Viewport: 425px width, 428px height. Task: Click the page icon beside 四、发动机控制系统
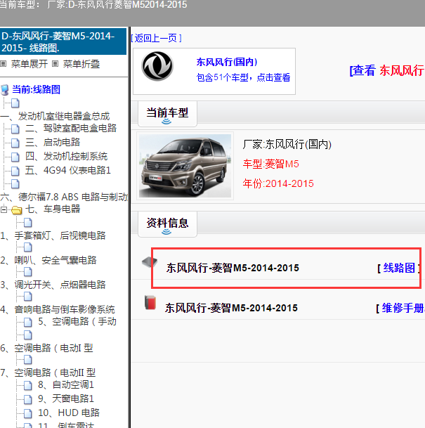click(x=15, y=157)
